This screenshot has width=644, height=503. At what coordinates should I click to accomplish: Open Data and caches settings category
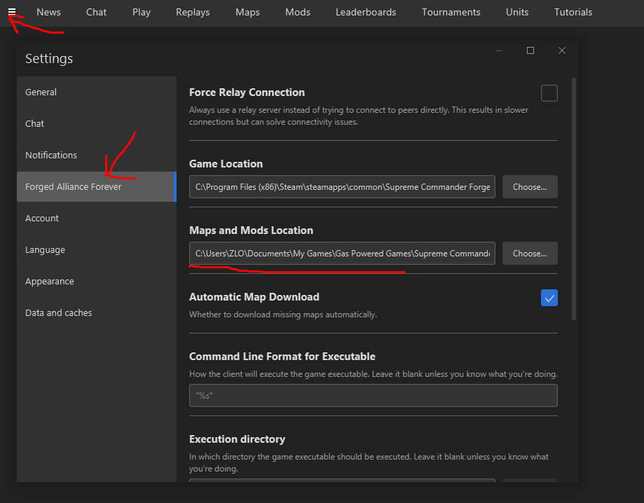pyautogui.click(x=97, y=313)
